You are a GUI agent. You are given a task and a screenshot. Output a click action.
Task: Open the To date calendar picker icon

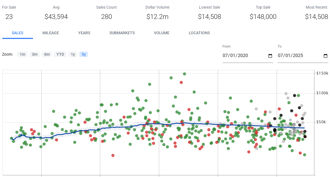pyautogui.click(x=325, y=56)
